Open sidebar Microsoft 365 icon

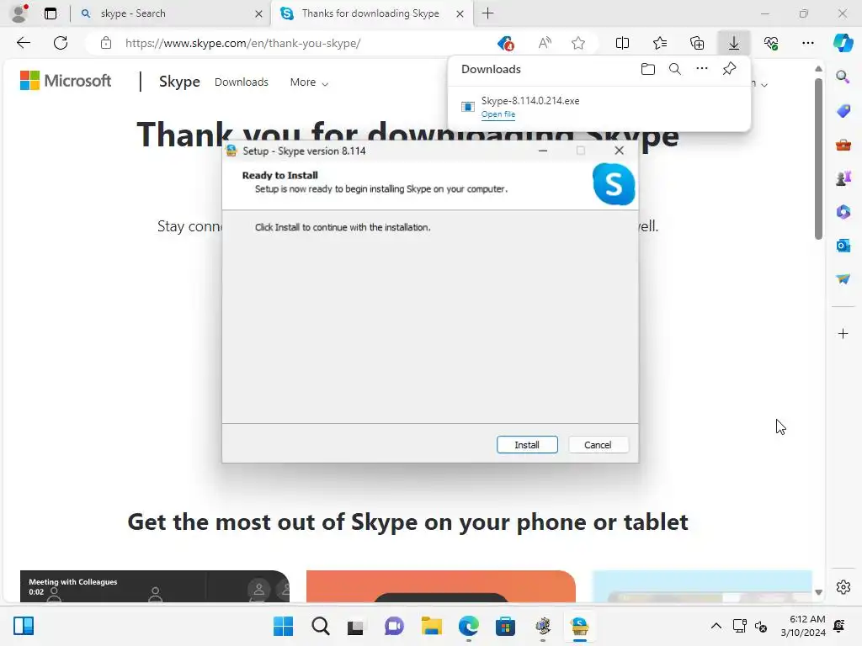tap(843, 211)
